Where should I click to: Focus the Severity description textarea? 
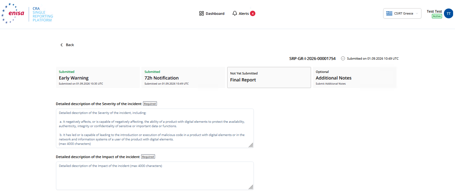pos(155,128)
